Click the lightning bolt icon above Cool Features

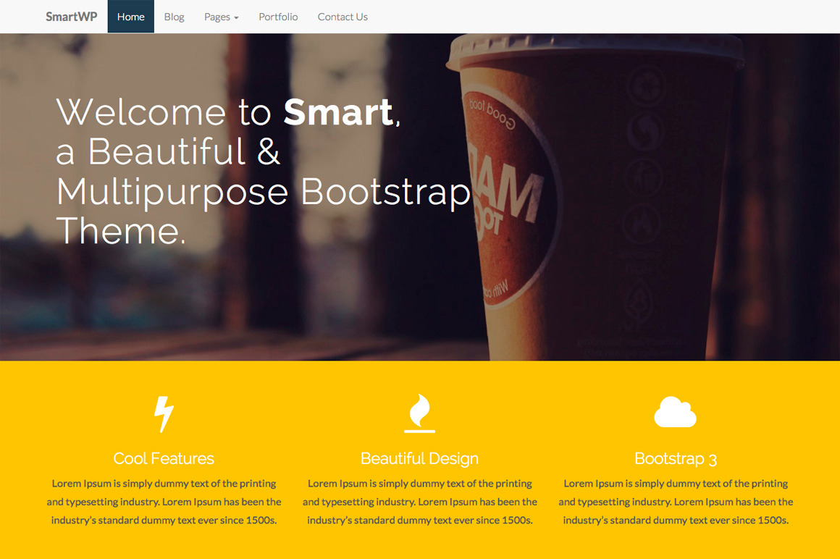pos(163,413)
